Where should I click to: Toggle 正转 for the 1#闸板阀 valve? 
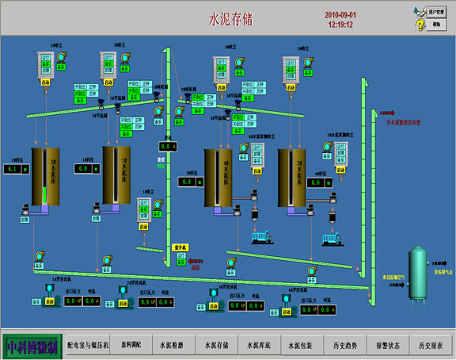click(x=146, y=84)
